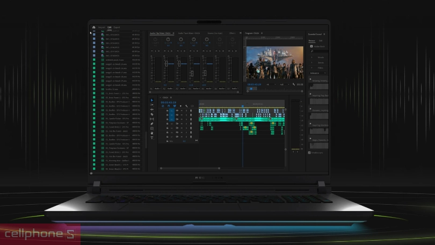Image resolution: width=435 pixels, height=245 pixels.
Task: Switch to the Import tab
Action: click(102, 27)
